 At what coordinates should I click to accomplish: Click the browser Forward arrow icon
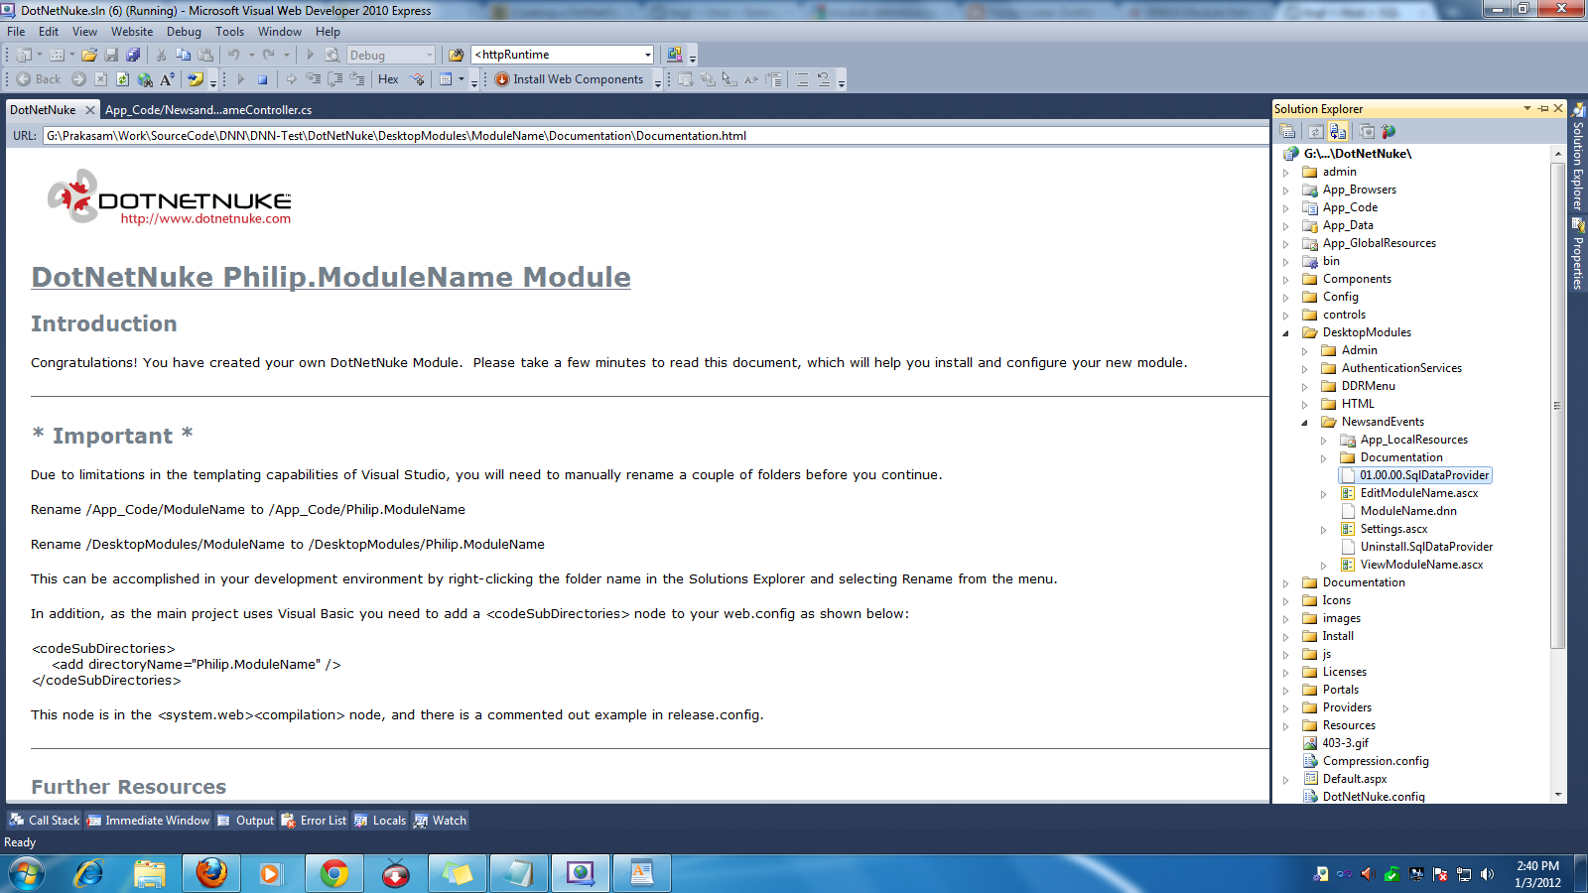[78, 79]
